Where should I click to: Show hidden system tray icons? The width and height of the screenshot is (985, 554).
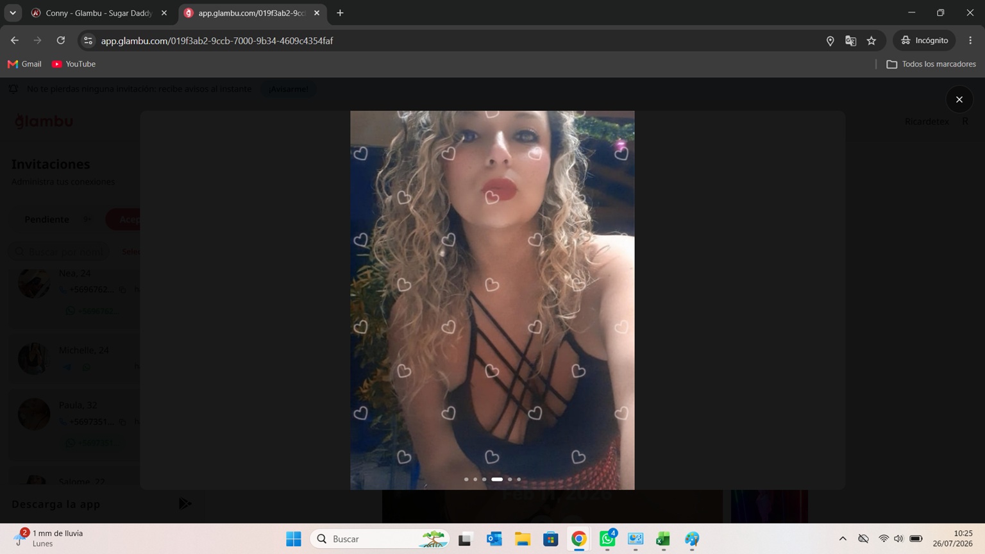pyautogui.click(x=843, y=539)
